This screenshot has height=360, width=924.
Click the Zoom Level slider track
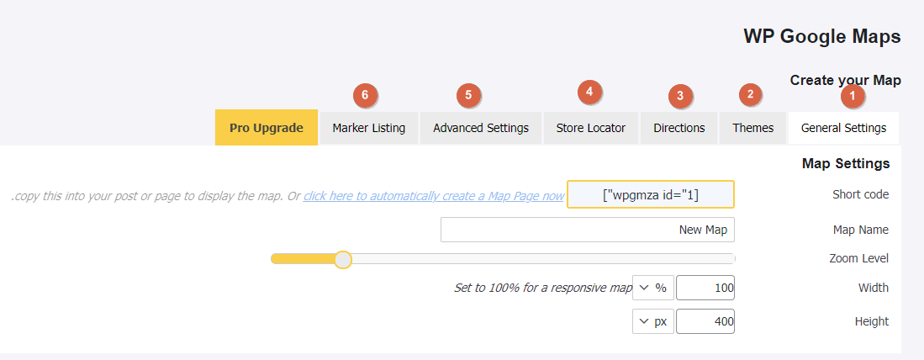tap(503, 259)
